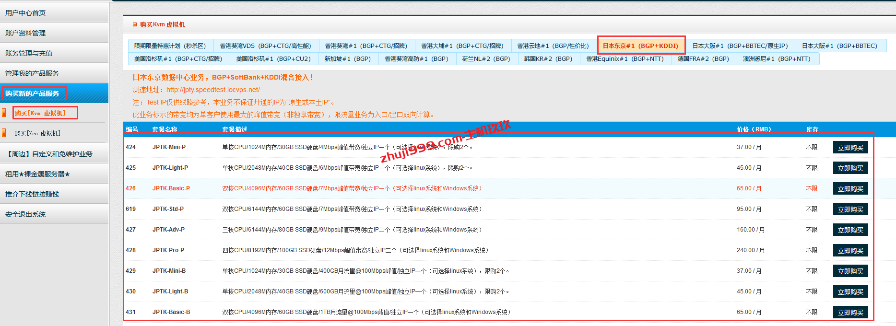Click plan name JPTK-Pro-P

click(168, 250)
